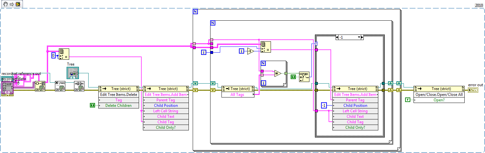Click the error out label
Screen dimensions: 485x153
pyautogui.click(x=476, y=85)
